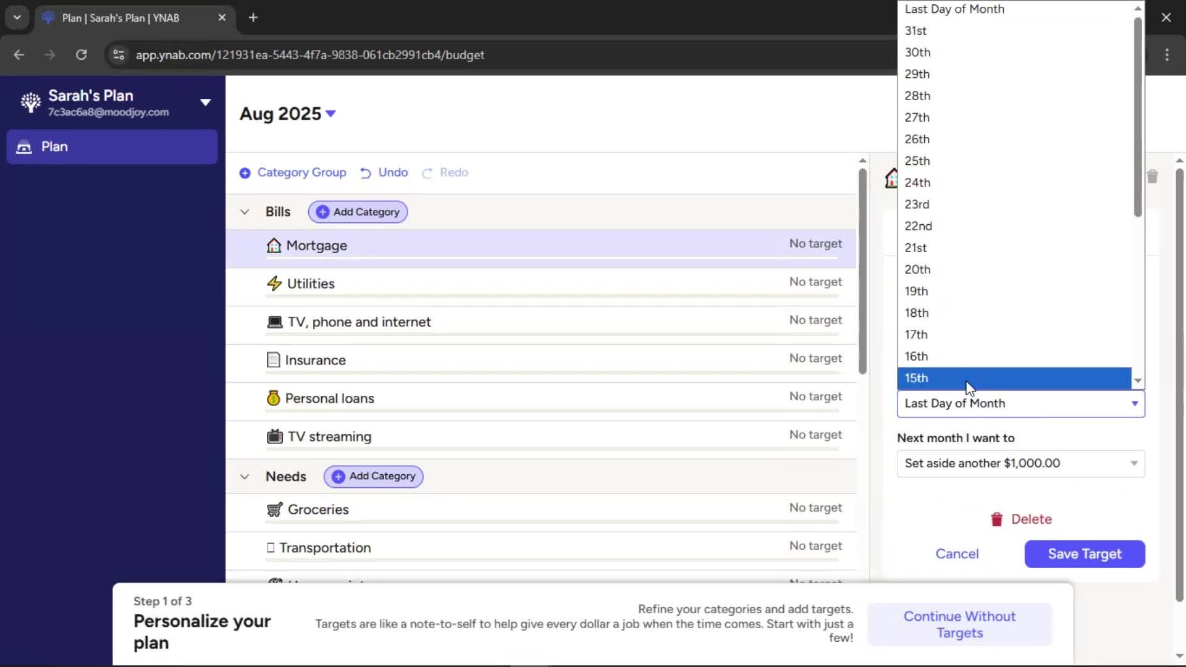1186x667 pixels.
Task: Click the Undo arrow icon
Action: [366, 173]
